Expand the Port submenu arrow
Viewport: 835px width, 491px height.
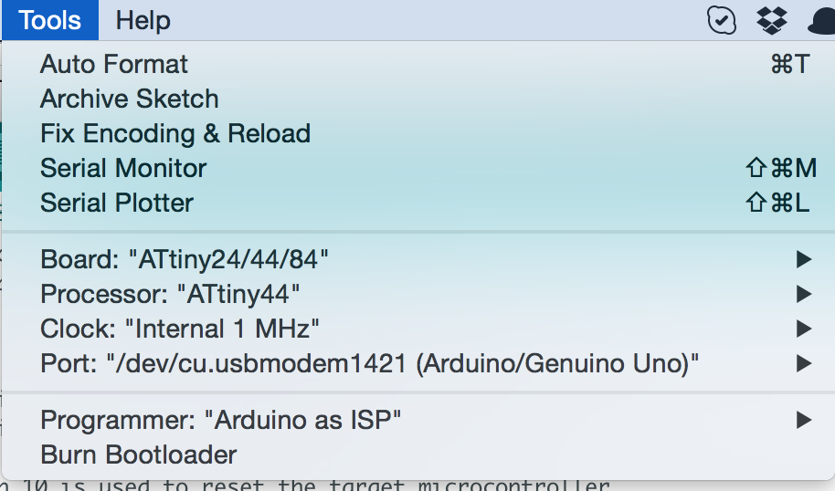804,364
